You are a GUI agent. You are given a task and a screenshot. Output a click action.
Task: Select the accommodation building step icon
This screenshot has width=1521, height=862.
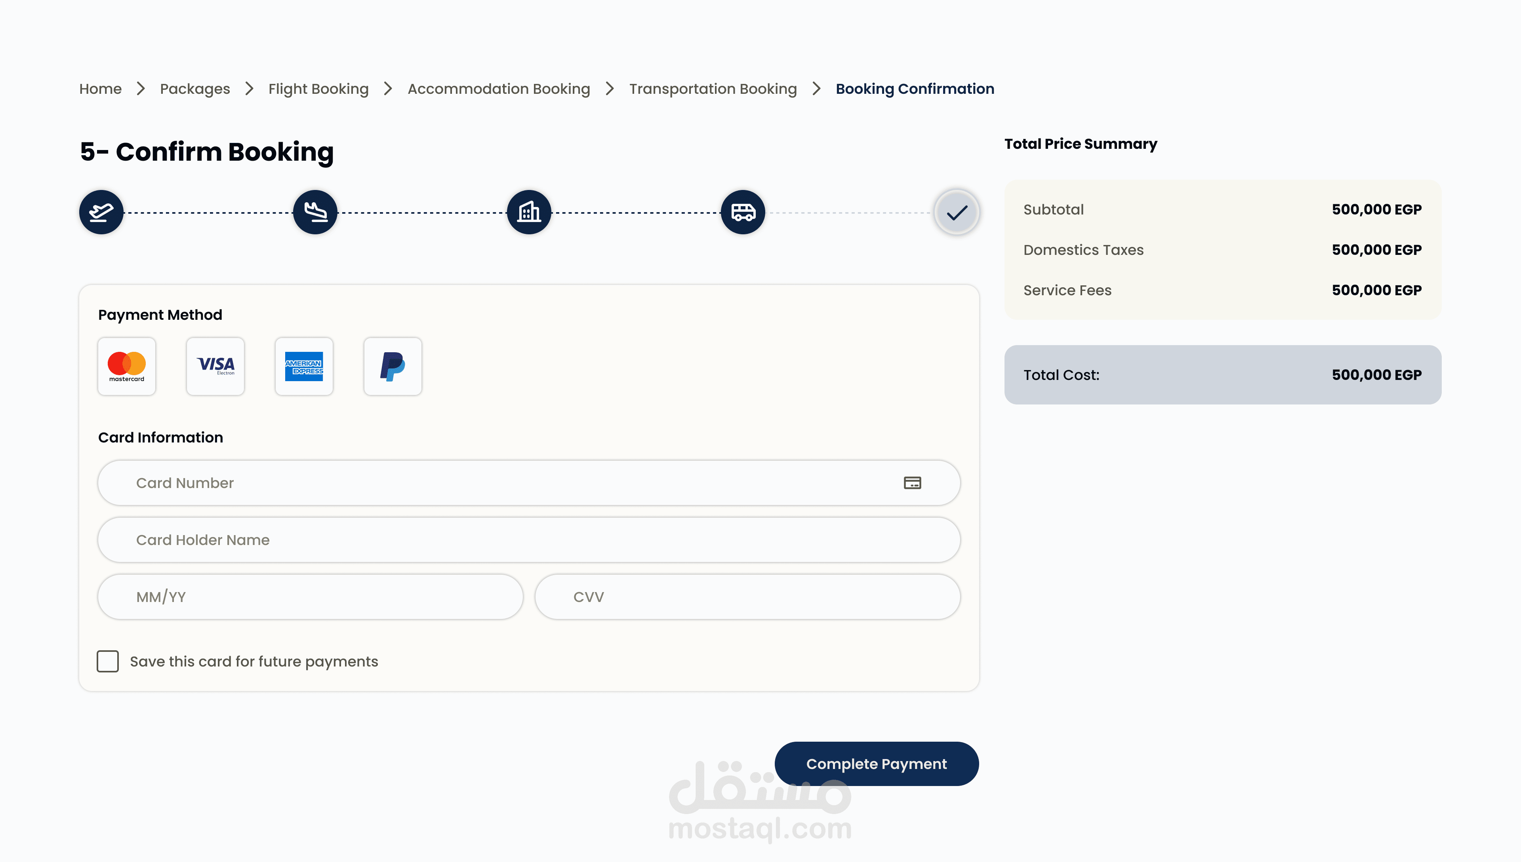click(529, 212)
